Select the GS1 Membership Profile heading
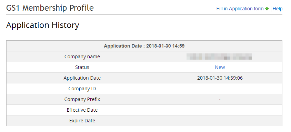Screen dimensions: 291x132 pos(50,8)
